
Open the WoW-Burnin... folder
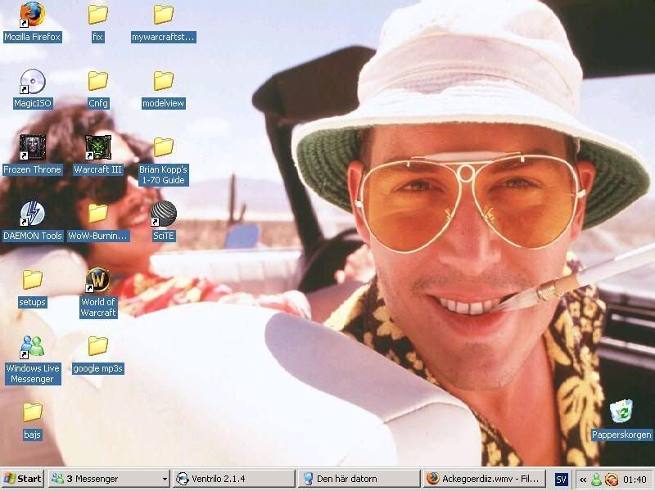[x=97, y=221]
